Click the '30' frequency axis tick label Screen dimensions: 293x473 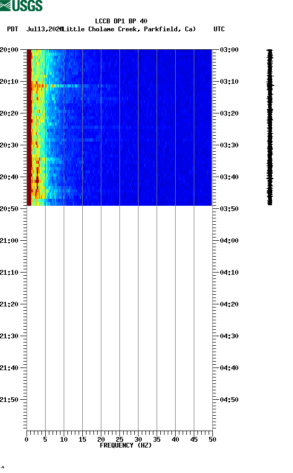138,440
